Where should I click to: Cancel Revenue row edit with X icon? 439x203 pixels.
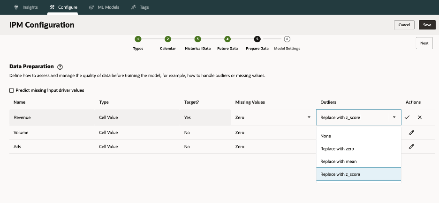pyautogui.click(x=420, y=117)
